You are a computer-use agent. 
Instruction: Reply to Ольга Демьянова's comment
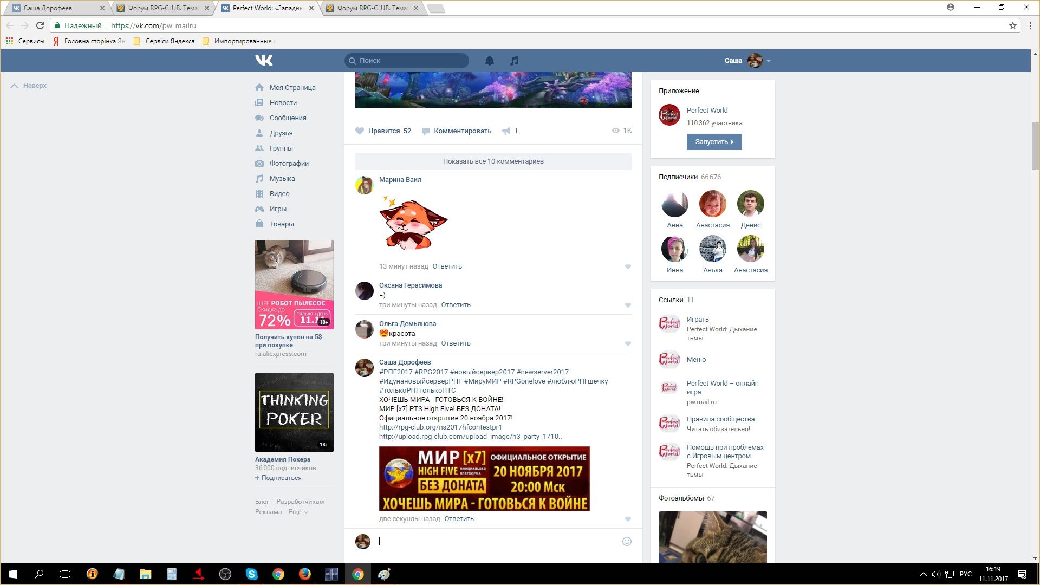456,343
